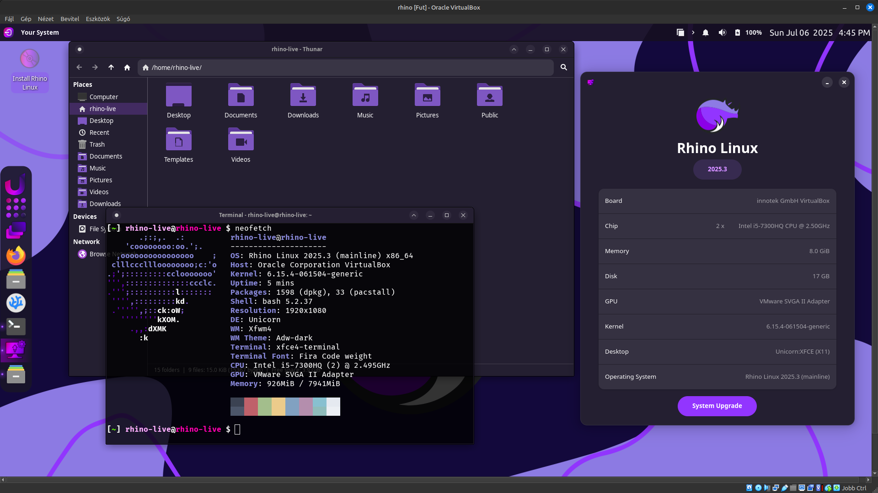This screenshot has width=878, height=493.
Task: Click the Kernel row in Your System
Action: click(717, 326)
